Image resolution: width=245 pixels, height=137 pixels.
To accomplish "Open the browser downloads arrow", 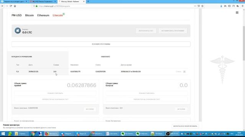I will coord(221,6).
